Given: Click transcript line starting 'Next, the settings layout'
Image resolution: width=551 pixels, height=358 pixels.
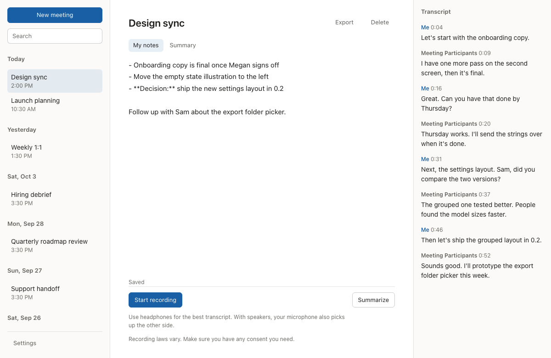Looking at the screenshot, I should [478, 174].
